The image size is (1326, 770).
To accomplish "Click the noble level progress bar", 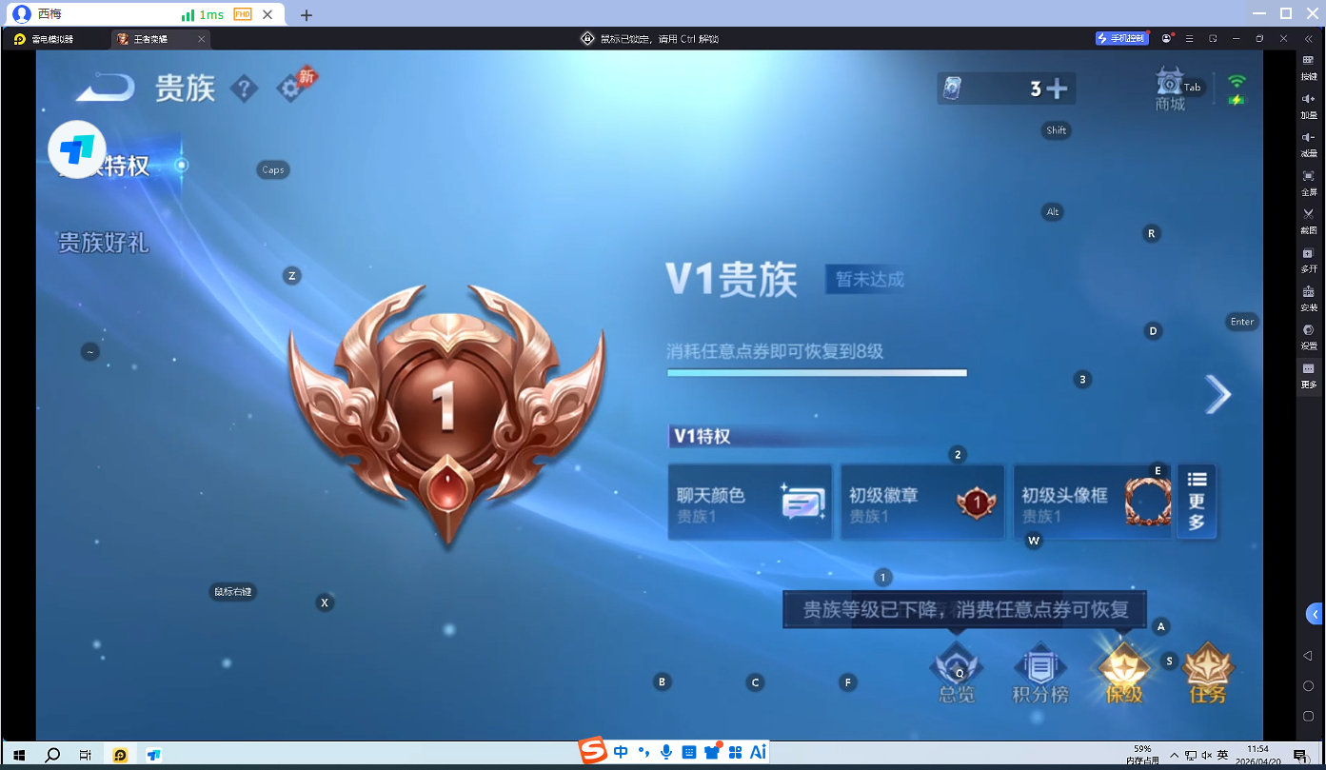I will (x=817, y=373).
